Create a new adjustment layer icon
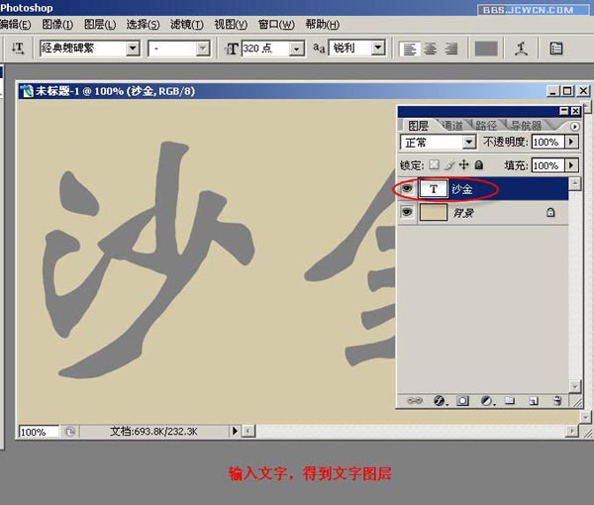594x505 pixels. (486, 401)
